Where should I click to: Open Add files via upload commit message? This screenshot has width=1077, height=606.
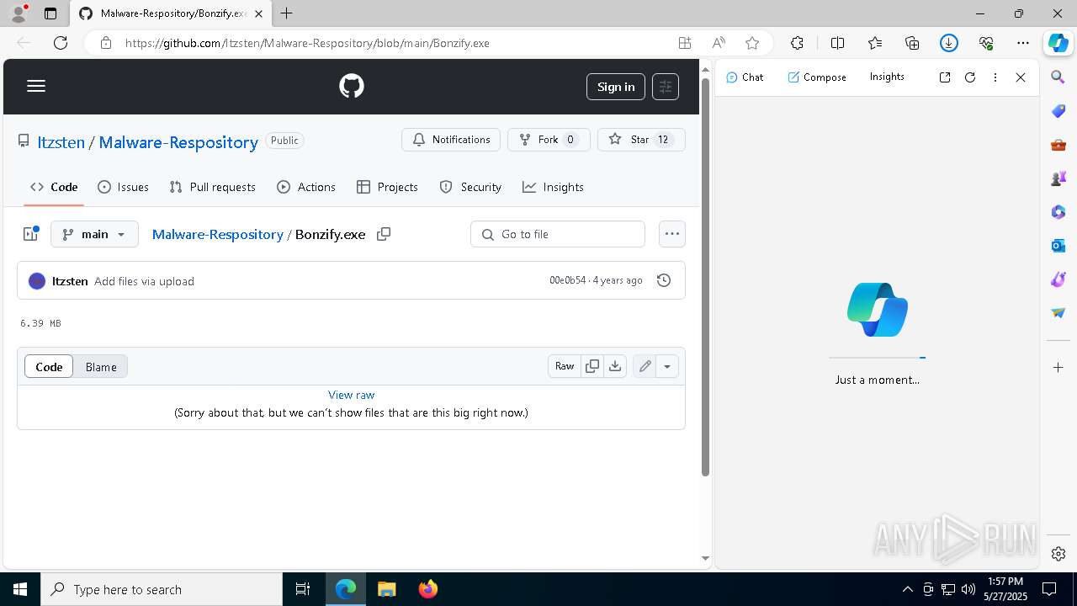(144, 281)
